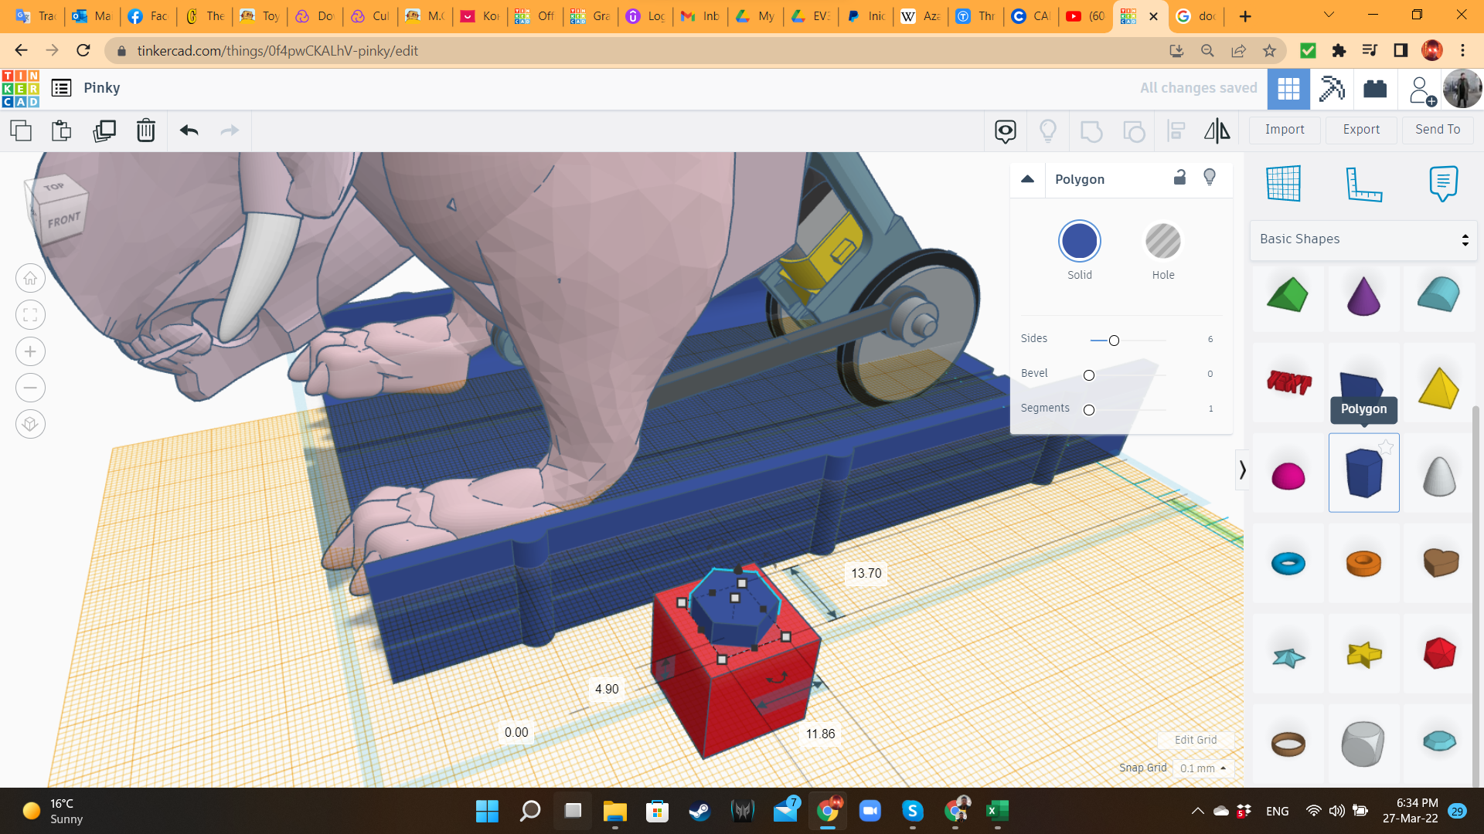Open Excel from the taskbar
Screen dimensions: 1484x834
(997, 811)
